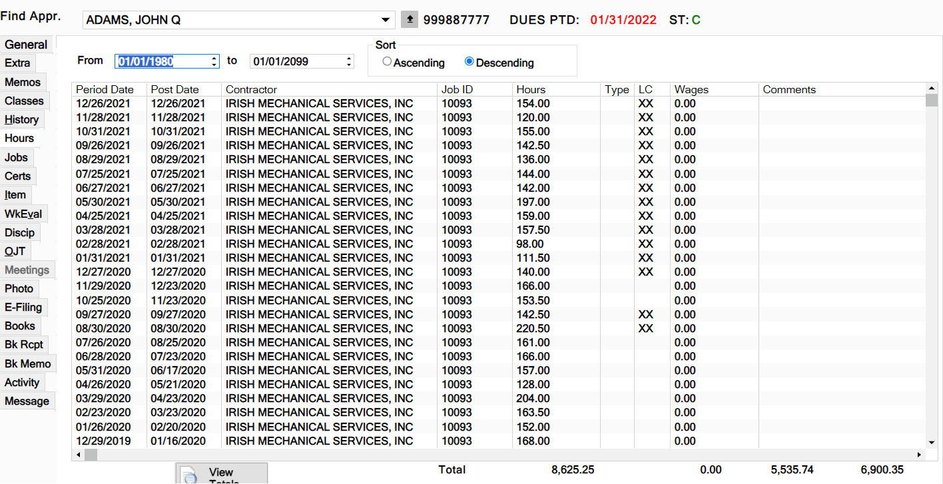Click the vertical scrollbar up arrow
Image resolution: width=943 pixels, height=484 pixels.
pyautogui.click(x=932, y=89)
